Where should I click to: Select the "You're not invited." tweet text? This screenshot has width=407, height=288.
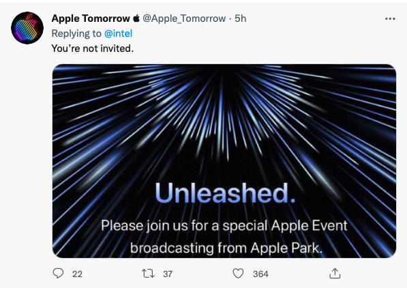[93, 48]
